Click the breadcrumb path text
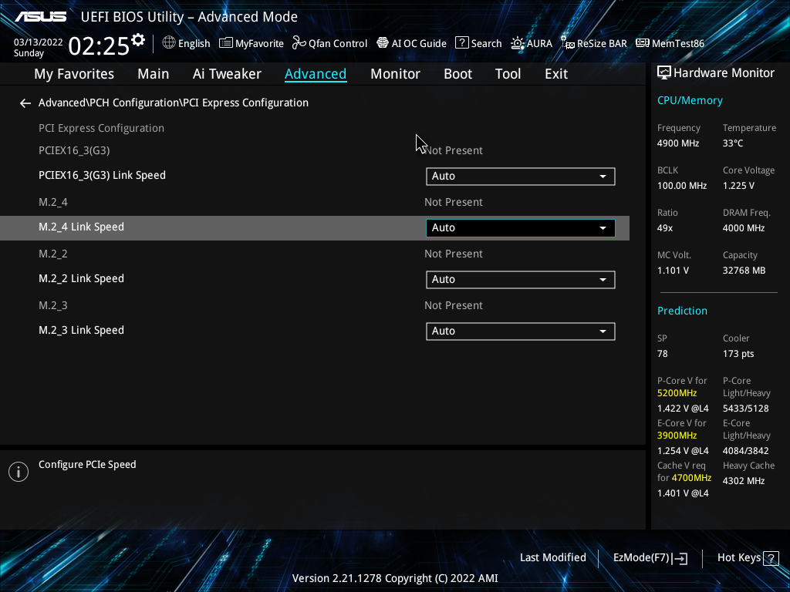 click(174, 103)
